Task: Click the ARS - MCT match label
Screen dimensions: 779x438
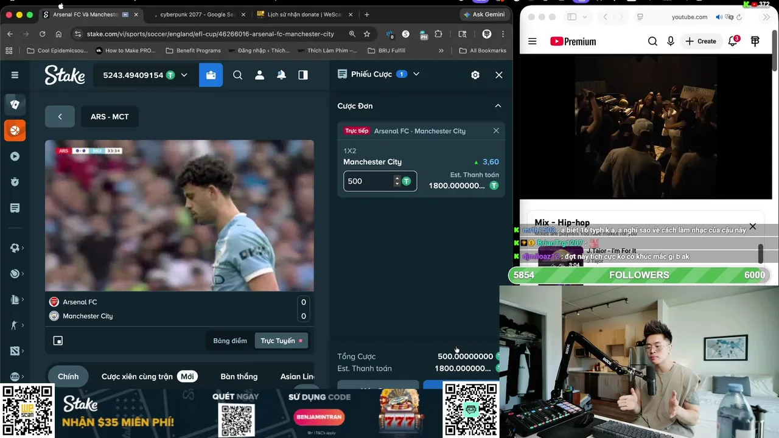Action: 110,117
